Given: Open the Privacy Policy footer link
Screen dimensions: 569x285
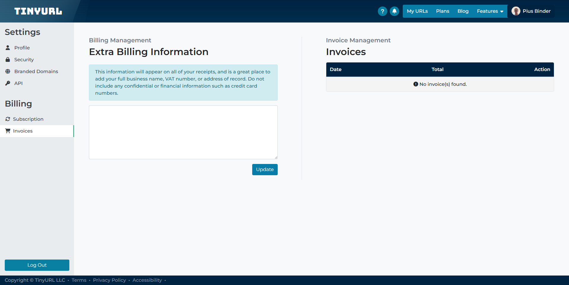Looking at the screenshot, I should 109,280.
